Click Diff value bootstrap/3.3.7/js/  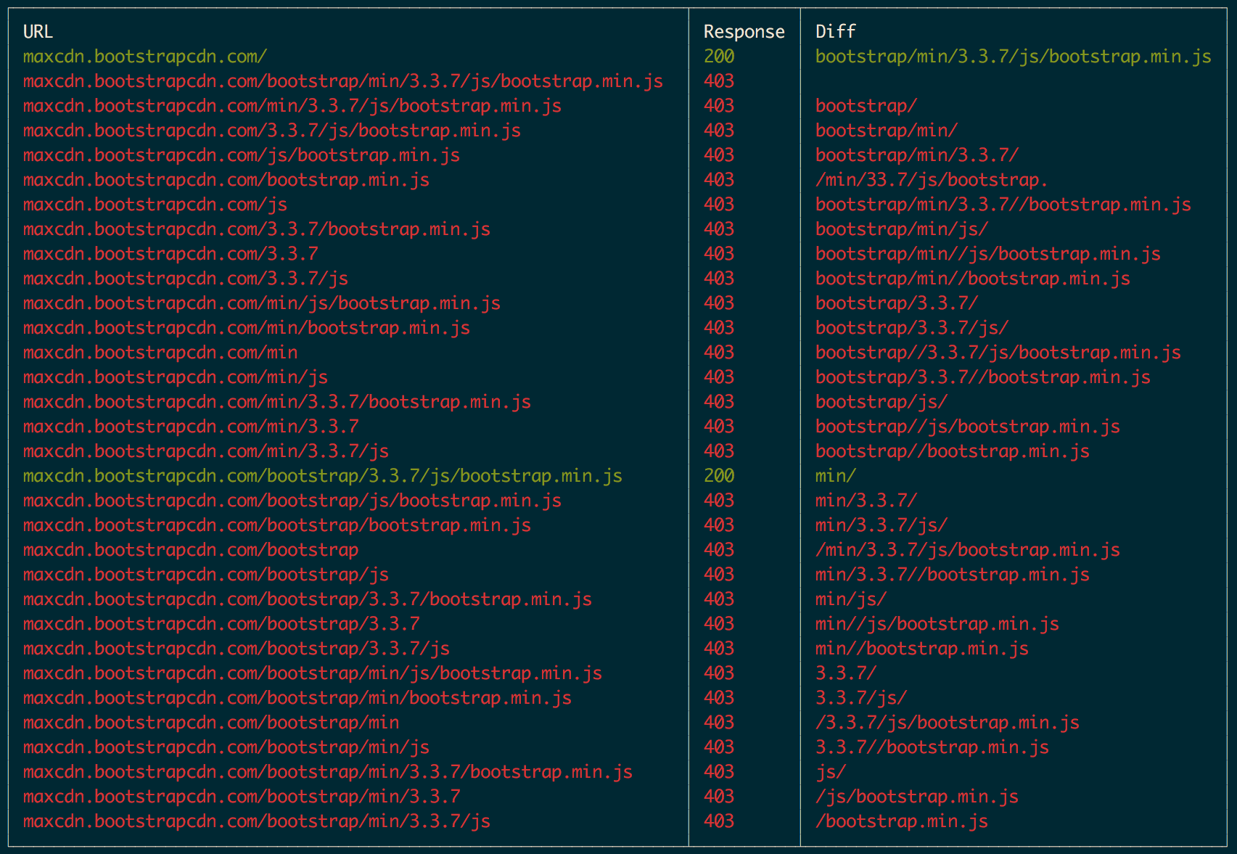912,328
